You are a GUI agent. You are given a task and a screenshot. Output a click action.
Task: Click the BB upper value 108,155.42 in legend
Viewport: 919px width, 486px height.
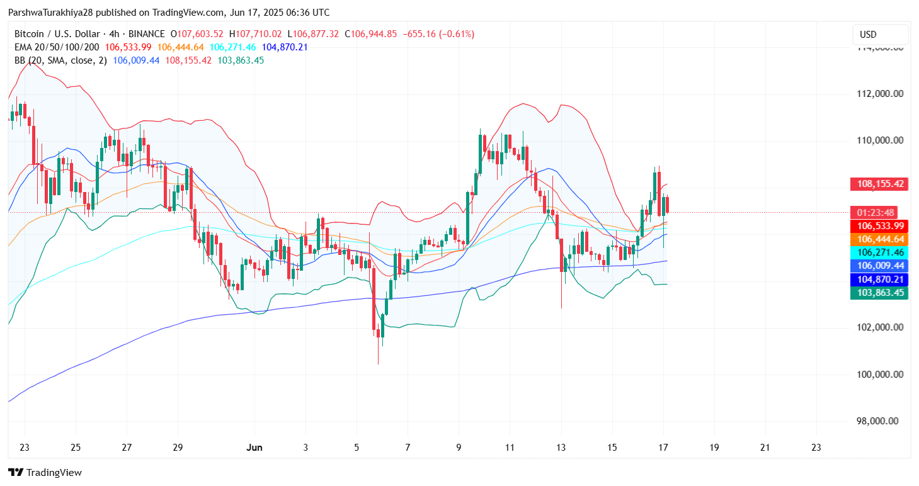[x=188, y=60]
